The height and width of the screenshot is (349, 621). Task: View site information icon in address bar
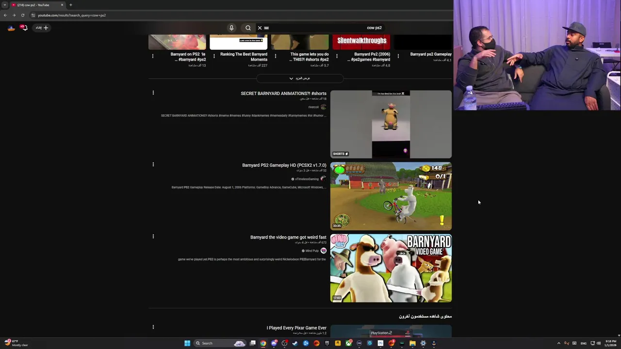[x=33, y=15]
